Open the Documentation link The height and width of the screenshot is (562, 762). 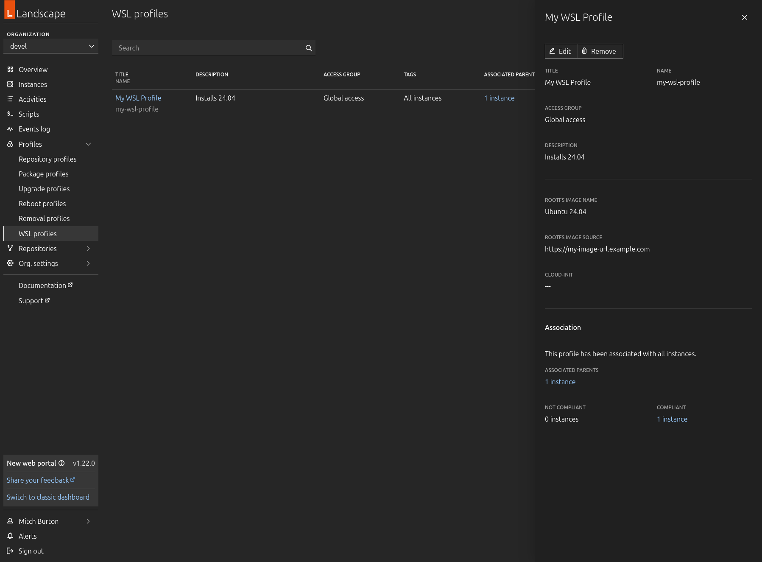tap(45, 285)
